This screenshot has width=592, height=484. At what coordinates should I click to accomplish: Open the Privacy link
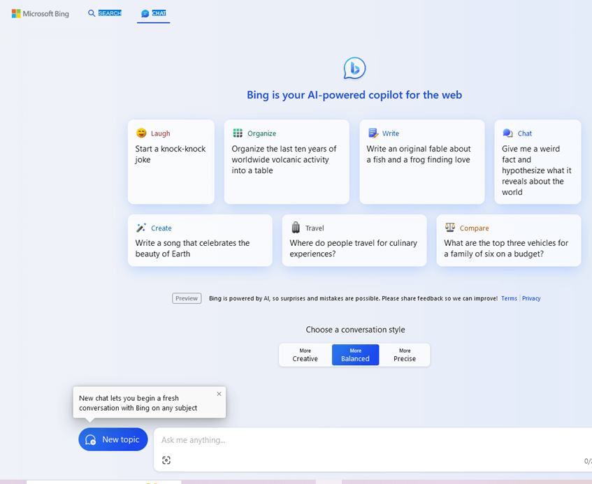[x=531, y=298]
